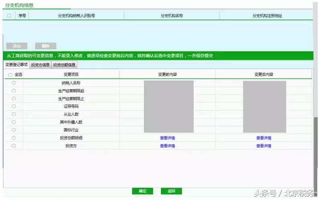Tick the checkbox for 生产经营期限止

pos(14,98)
